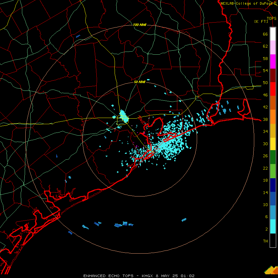This screenshot has height=278, width=278.
Task: Click the orange logo in bottom-right corner
Action: point(271,270)
